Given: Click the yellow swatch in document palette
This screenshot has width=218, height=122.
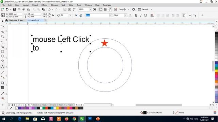Looking at the screenshot, I should click(x=57, y=108).
